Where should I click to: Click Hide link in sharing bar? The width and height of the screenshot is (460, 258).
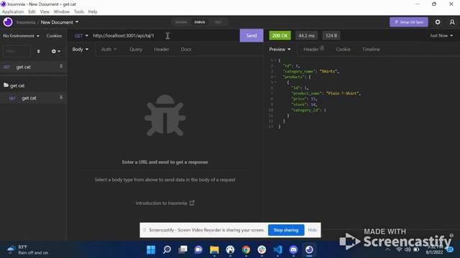pos(313,230)
